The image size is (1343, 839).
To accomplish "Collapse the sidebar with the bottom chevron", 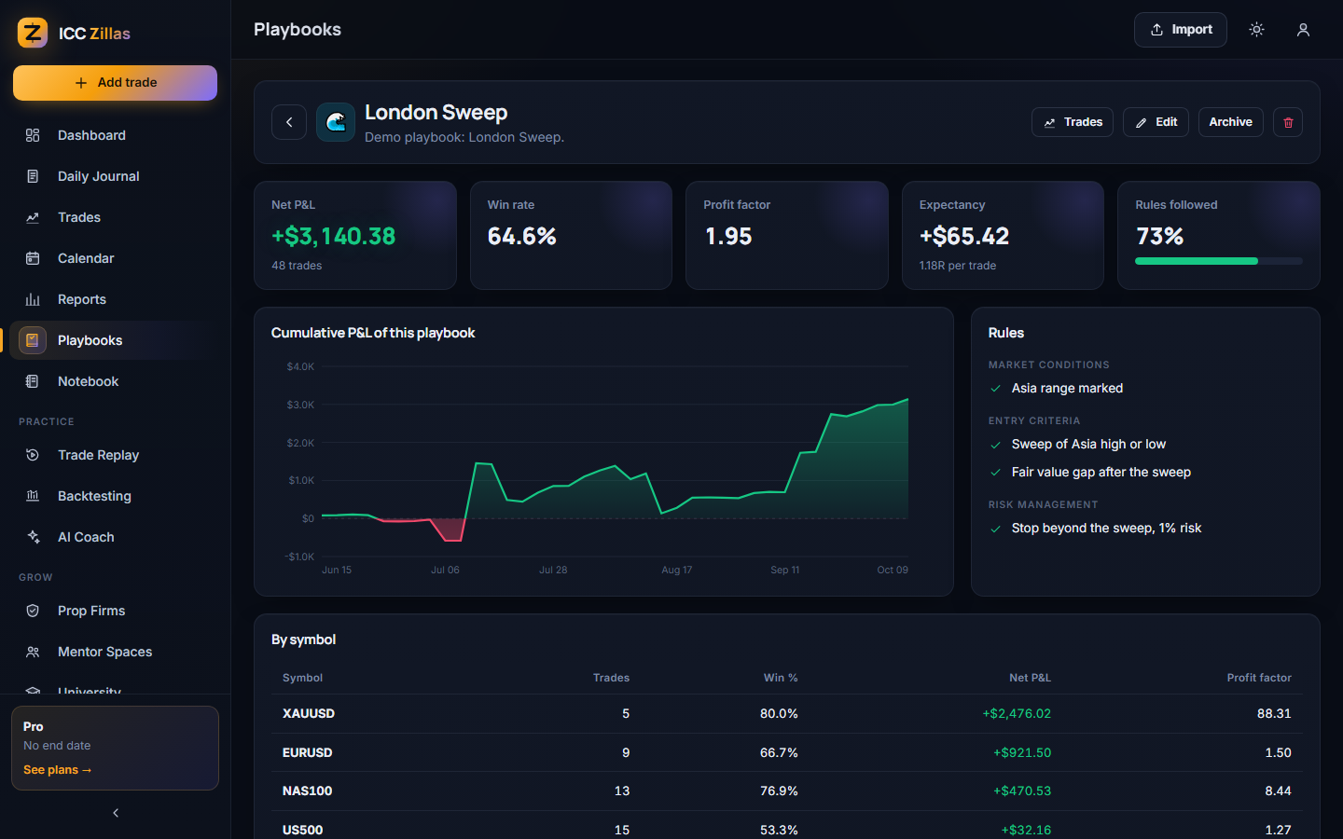I will coord(116,813).
